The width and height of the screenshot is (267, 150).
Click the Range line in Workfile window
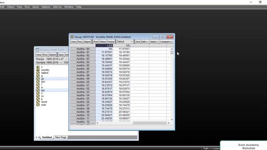tap(52, 59)
